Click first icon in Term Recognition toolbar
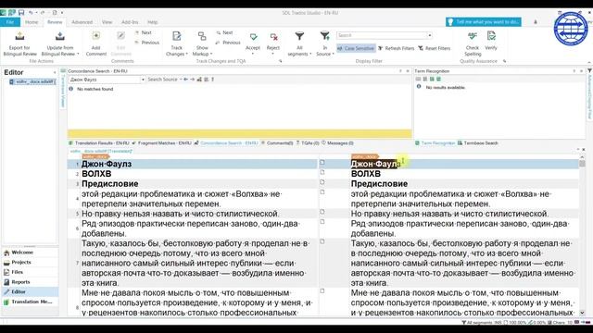 [418, 80]
